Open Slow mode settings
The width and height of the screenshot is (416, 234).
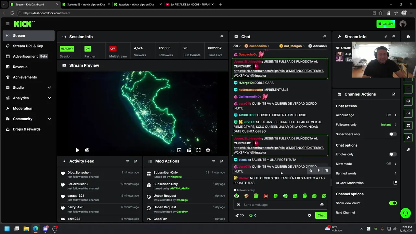pos(366,164)
